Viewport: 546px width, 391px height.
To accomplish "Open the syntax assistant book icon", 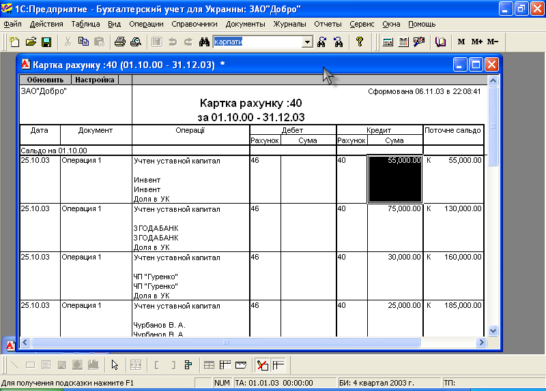I will (440, 42).
